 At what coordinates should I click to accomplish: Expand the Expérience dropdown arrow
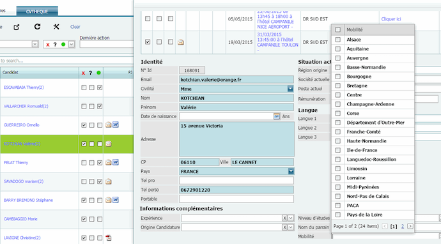[x=291, y=218]
